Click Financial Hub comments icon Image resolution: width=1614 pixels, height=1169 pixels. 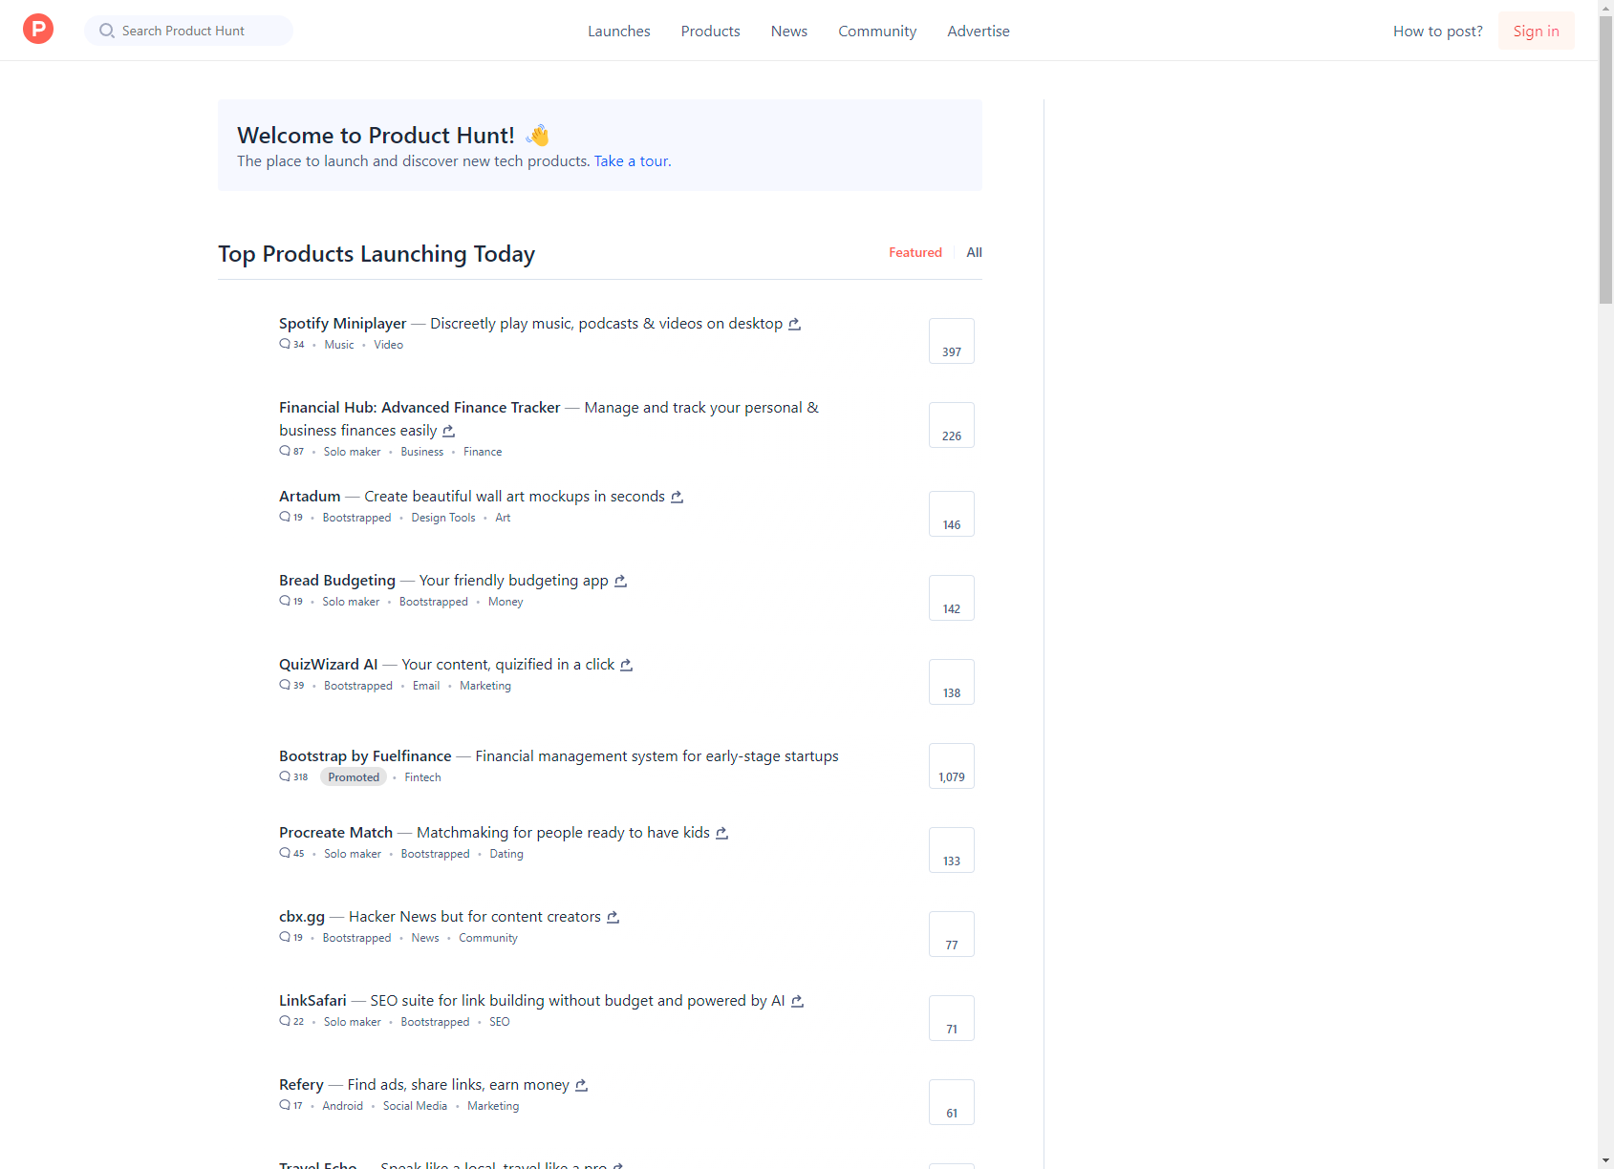pyautogui.click(x=285, y=451)
